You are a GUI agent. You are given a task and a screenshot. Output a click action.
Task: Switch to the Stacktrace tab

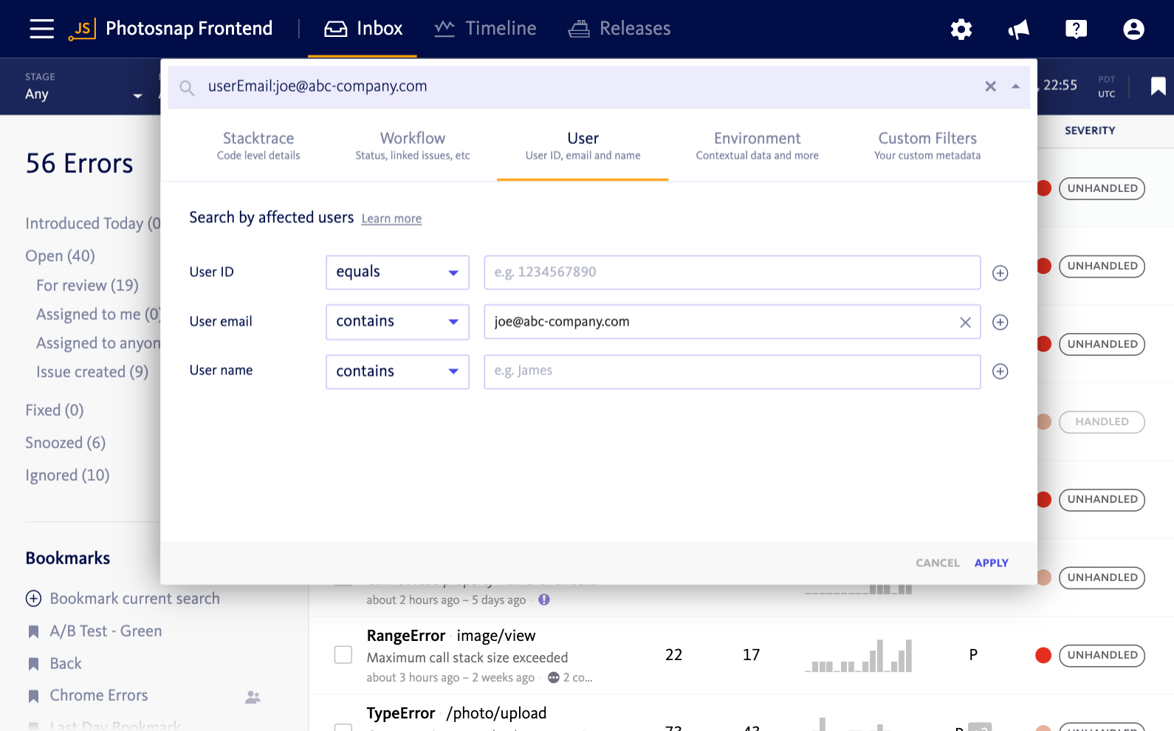[x=258, y=145]
